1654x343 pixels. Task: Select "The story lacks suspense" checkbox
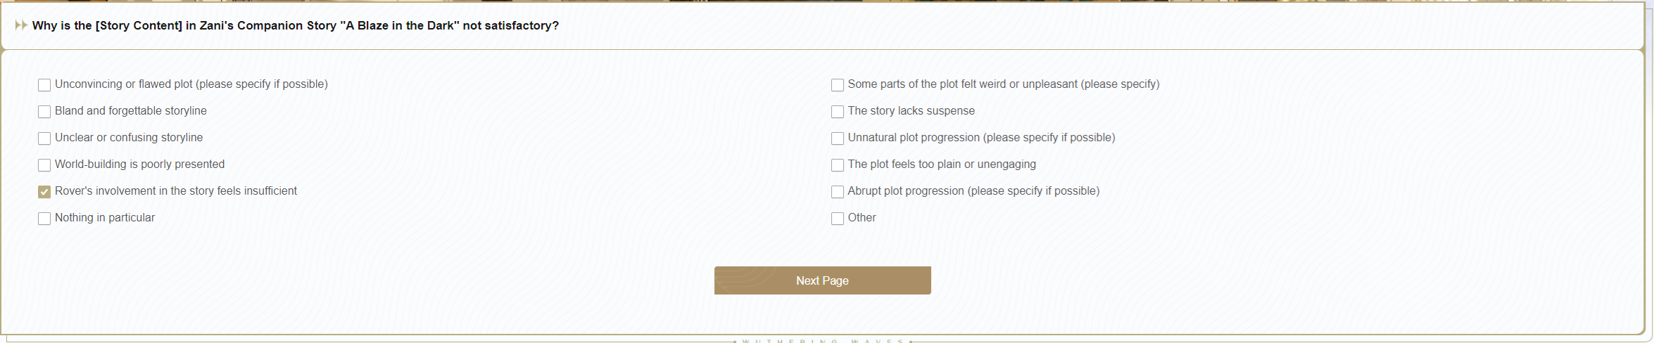click(838, 112)
